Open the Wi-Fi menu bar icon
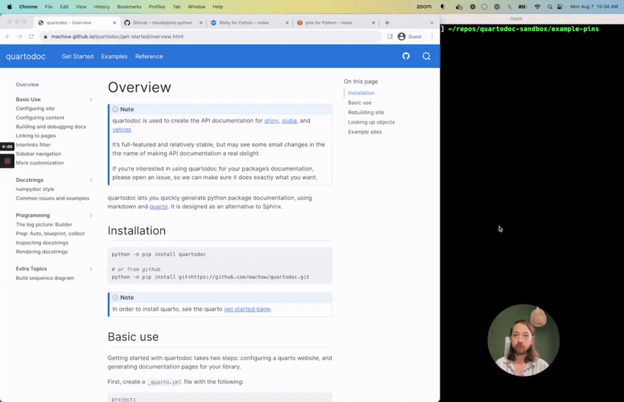Image resolution: width=624 pixels, height=402 pixels. click(537, 7)
